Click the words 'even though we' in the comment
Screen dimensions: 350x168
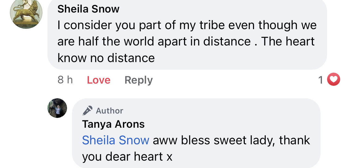(273, 25)
